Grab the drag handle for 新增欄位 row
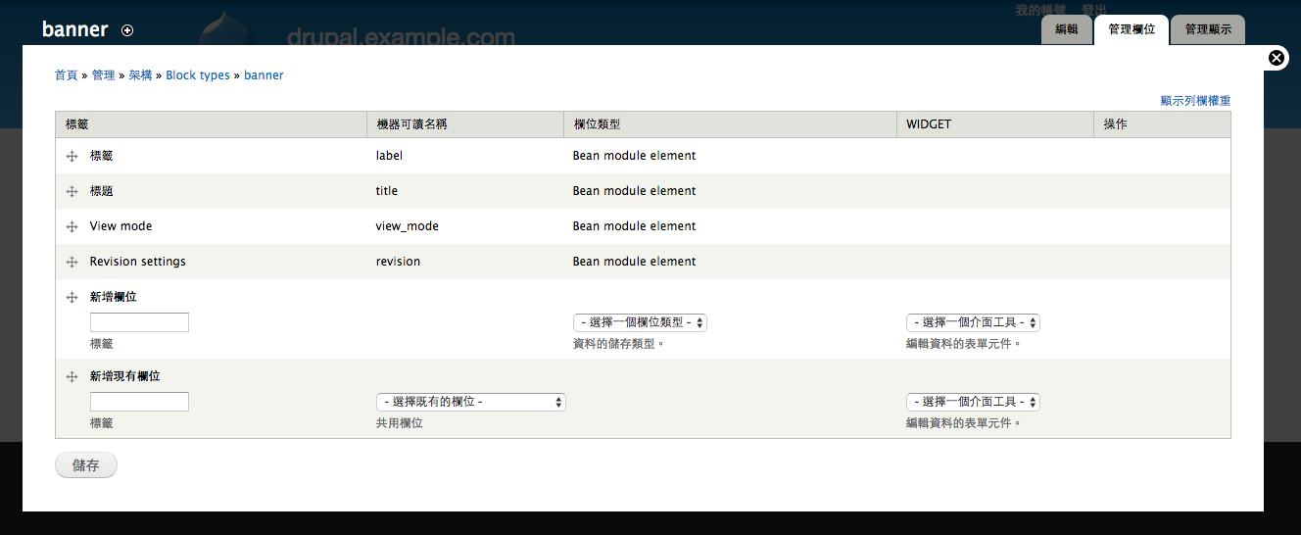1301x535 pixels. [72, 297]
